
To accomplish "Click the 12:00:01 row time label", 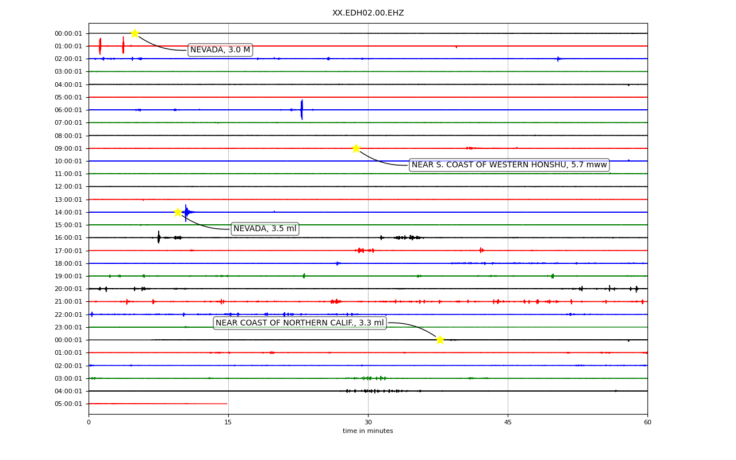I will point(68,186).
